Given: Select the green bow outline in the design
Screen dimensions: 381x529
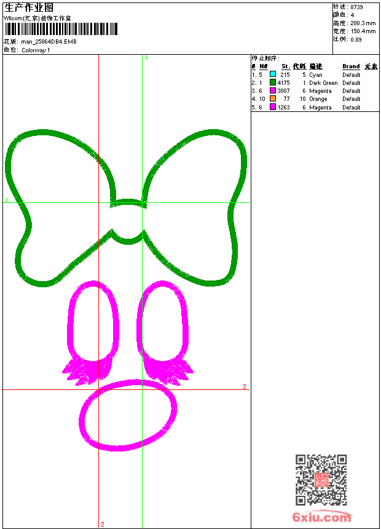Looking at the screenshot, I should click(x=125, y=208).
